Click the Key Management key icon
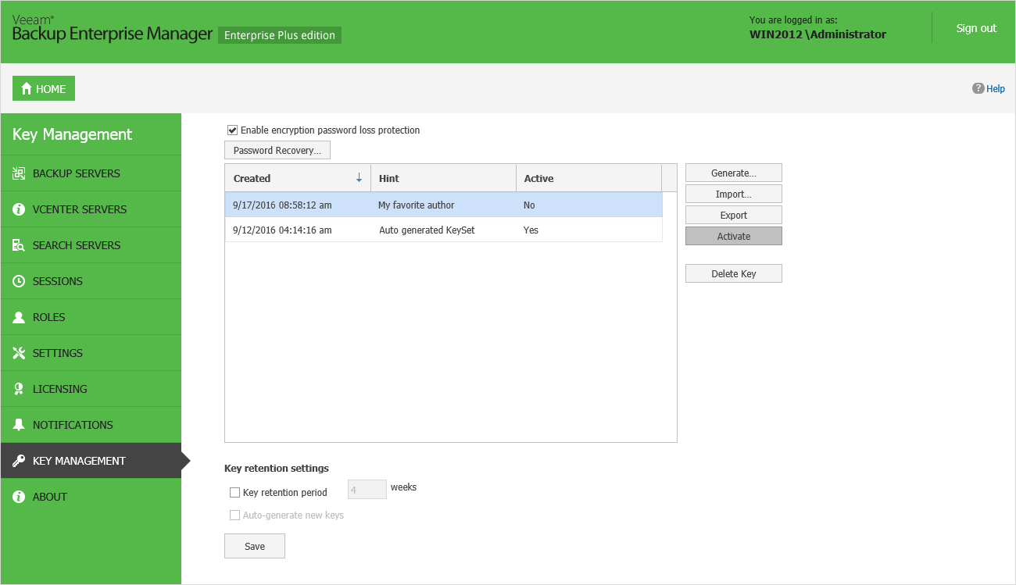This screenshot has width=1016, height=585. [x=19, y=461]
